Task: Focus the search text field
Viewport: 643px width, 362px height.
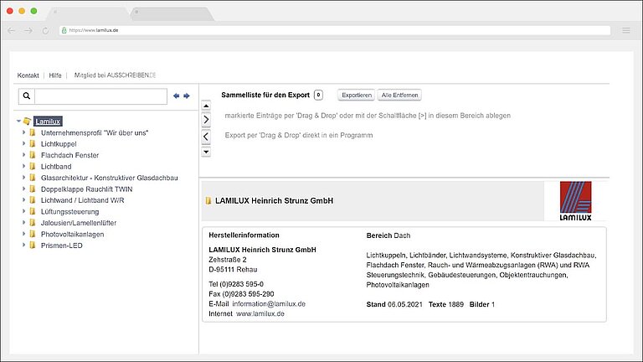Action: pyautogui.click(x=100, y=96)
